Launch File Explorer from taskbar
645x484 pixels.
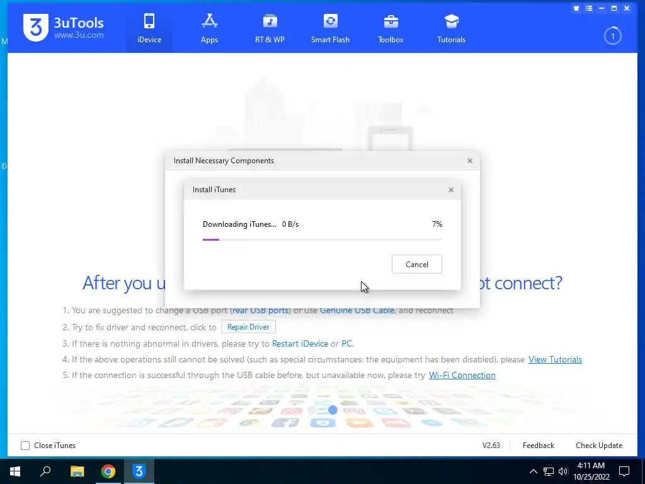pos(77,471)
